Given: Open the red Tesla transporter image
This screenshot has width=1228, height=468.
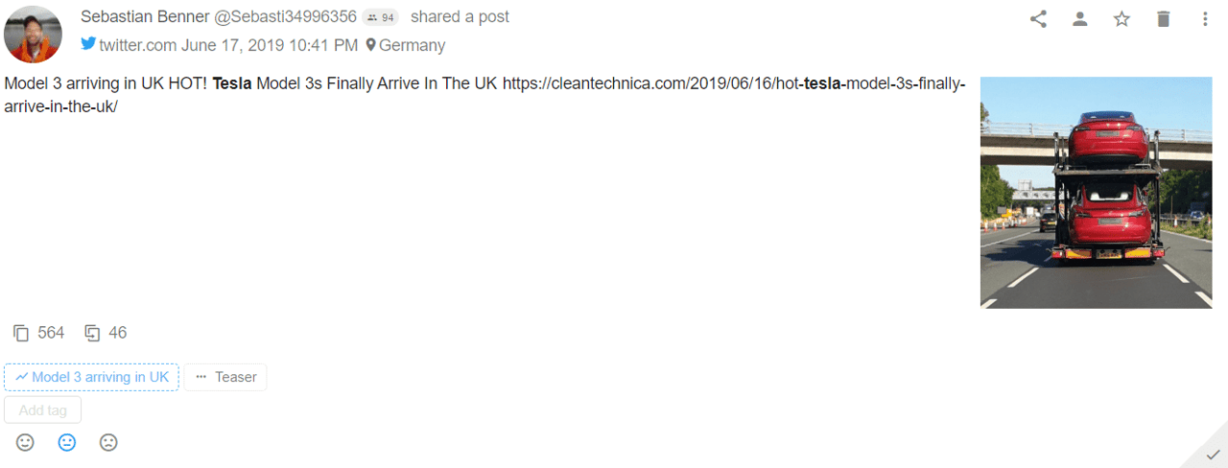Looking at the screenshot, I should 1096,192.
